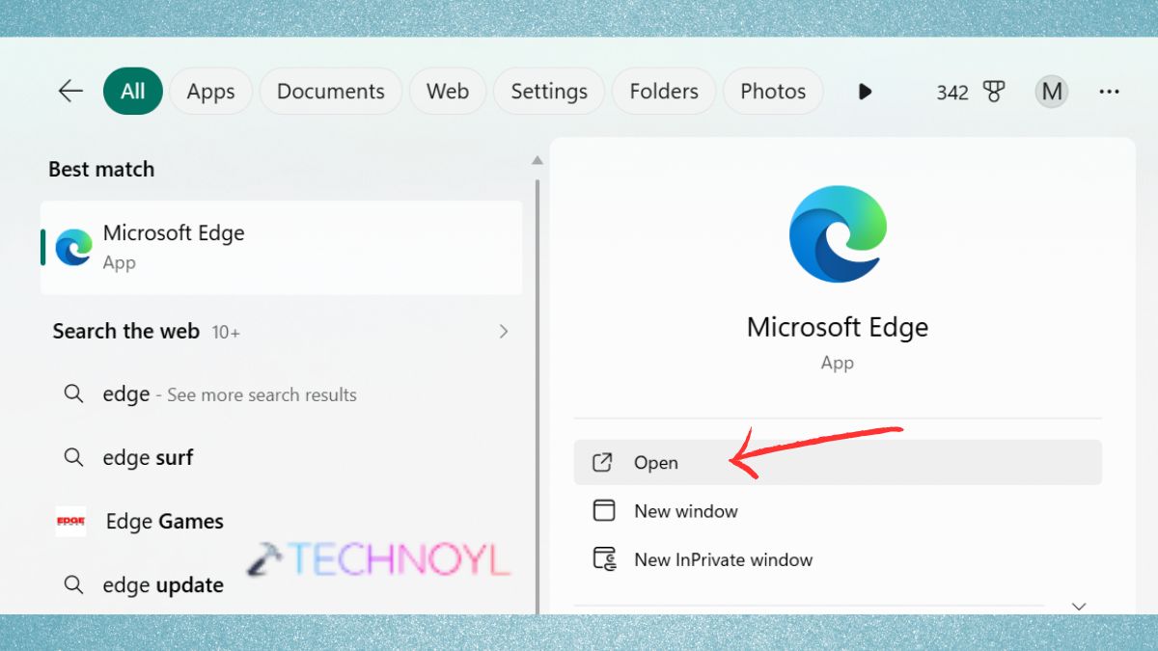Open Search the web heading
Screen dimensions: 1158x651
(x=125, y=331)
